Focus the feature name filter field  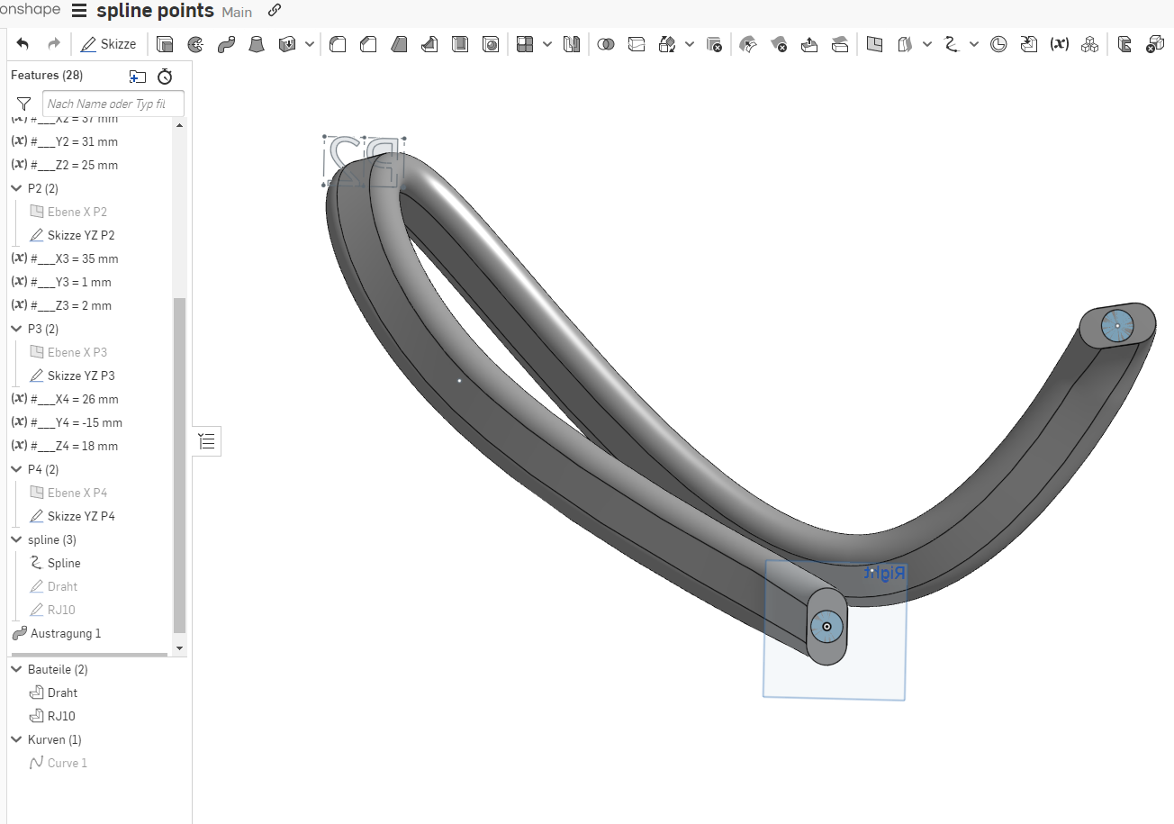pos(113,104)
